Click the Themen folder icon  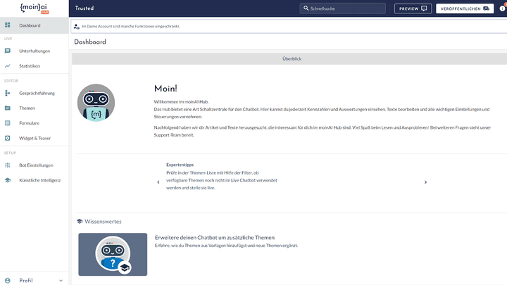[8, 108]
